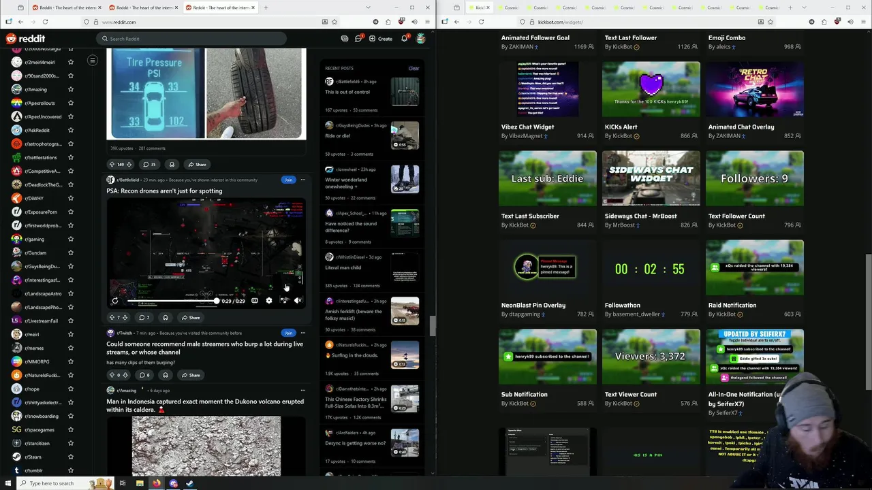
Task: Switch to the first Reddit browser tab
Action: [x=65, y=7]
